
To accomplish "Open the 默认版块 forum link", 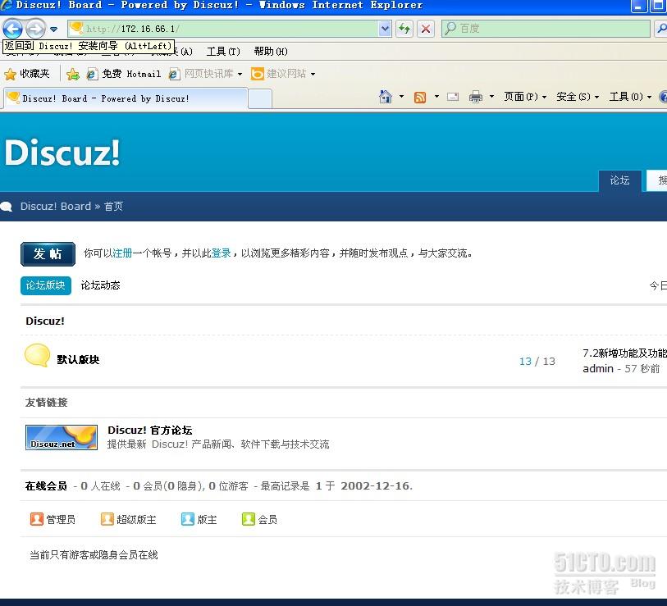I will (x=78, y=360).
